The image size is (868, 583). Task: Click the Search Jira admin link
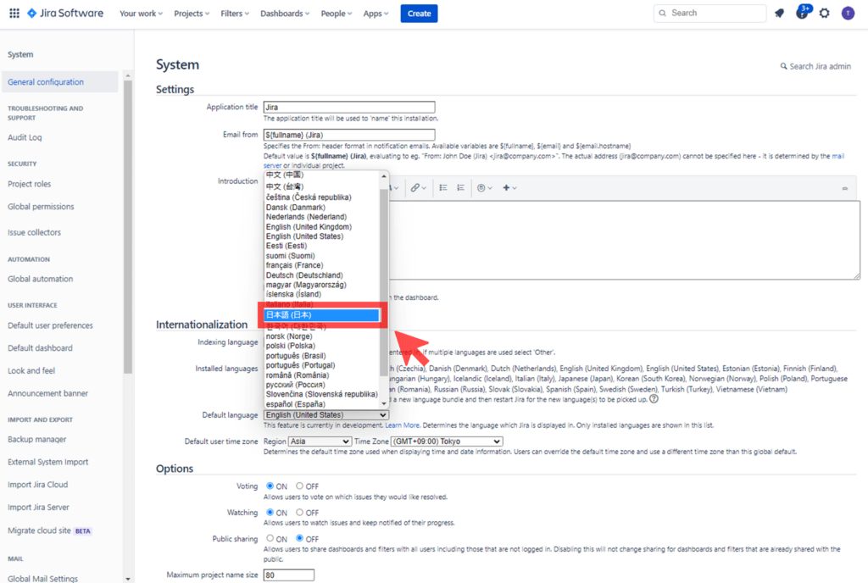coord(815,66)
